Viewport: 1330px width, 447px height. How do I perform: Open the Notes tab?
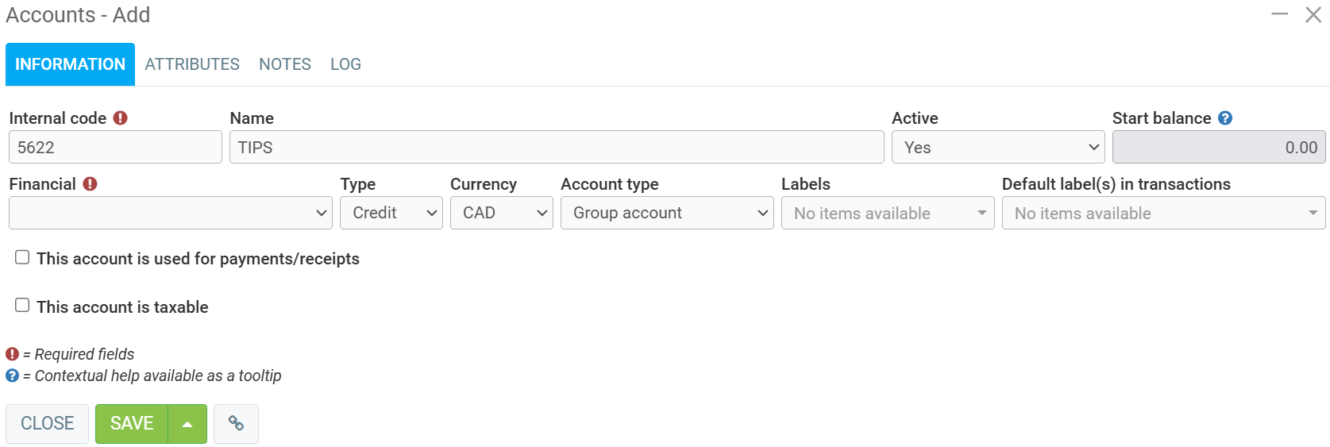click(x=285, y=64)
